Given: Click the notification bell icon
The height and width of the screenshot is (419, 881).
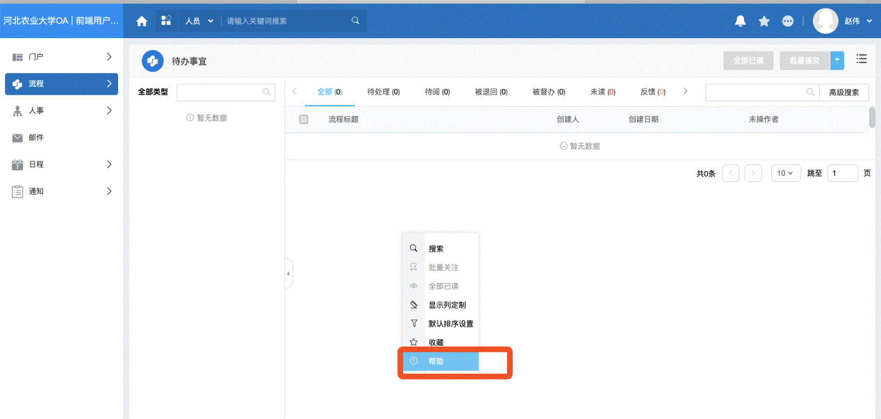Looking at the screenshot, I should tap(741, 21).
